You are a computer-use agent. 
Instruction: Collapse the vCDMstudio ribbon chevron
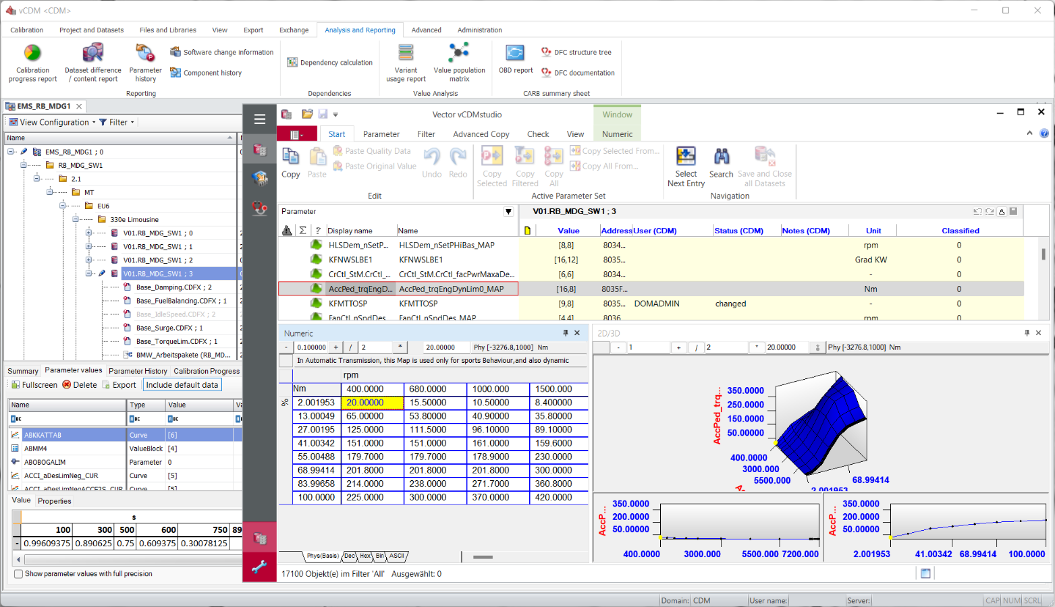[1029, 133]
